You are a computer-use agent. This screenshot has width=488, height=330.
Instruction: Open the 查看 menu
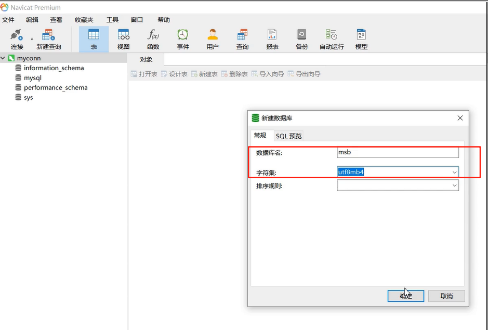coord(56,20)
